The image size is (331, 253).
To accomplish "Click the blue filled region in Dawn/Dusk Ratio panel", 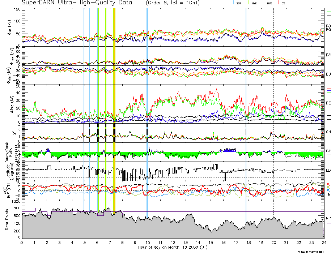I will 228,150.
